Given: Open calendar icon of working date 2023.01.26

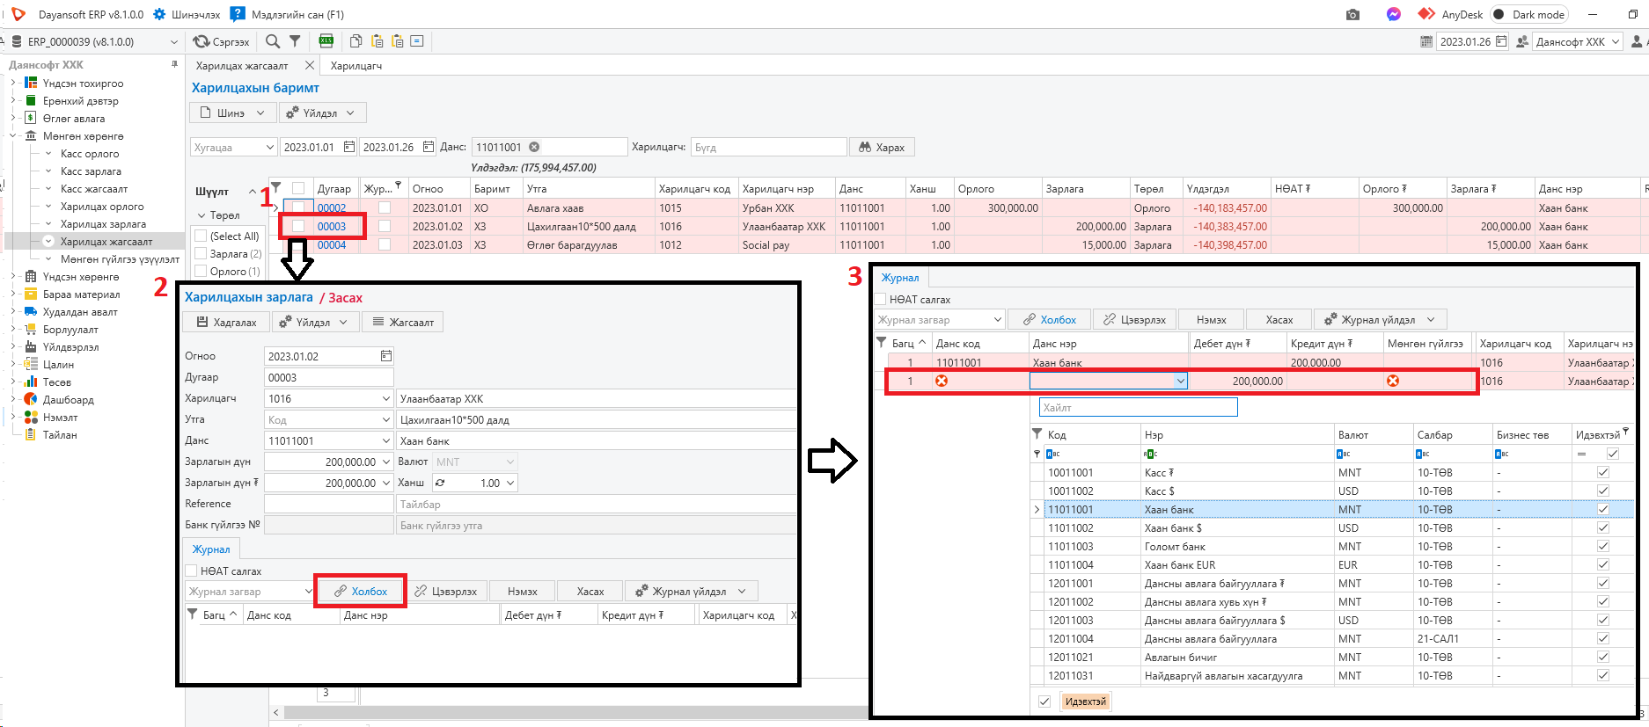Looking at the screenshot, I should pyautogui.click(x=1501, y=41).
